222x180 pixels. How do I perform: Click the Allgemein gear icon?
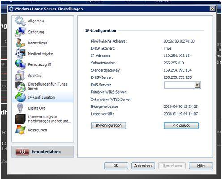point(20,21)
